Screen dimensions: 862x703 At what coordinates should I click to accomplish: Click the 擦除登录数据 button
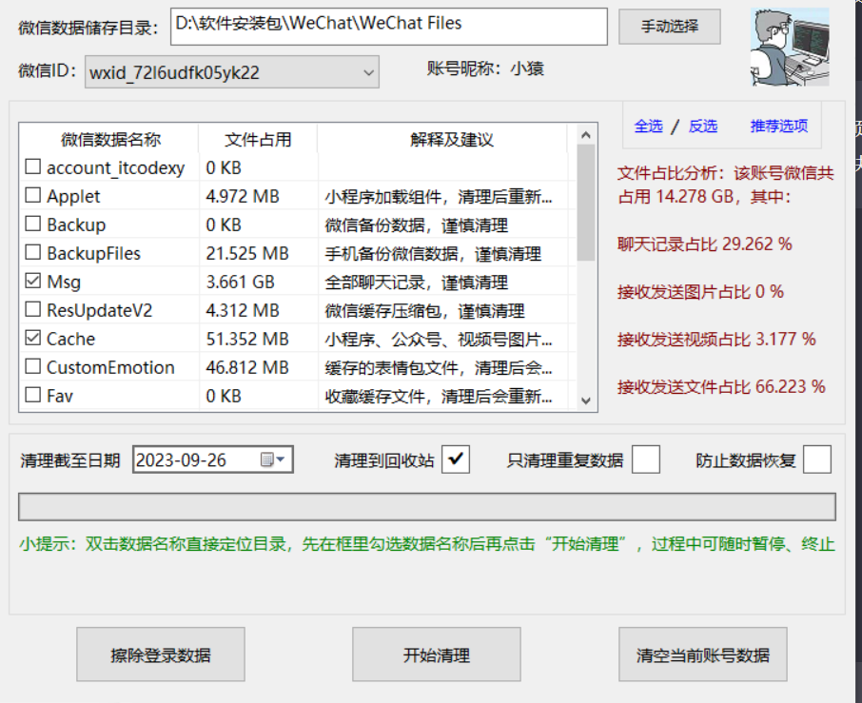[161, 654]
